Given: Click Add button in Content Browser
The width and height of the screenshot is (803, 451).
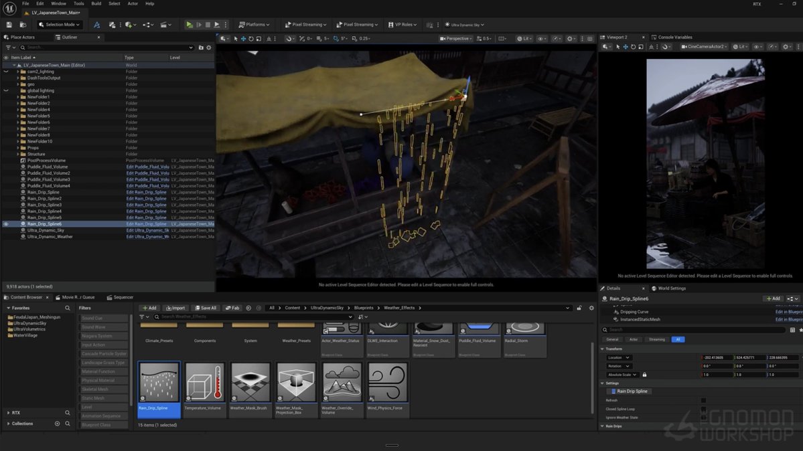Looking at the screenshot, I should tap(149, 308).
